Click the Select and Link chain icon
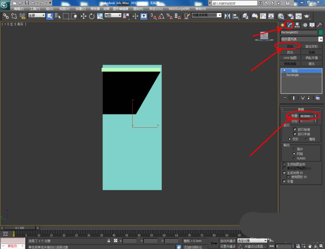 pyautogui.click(x=6, y=16)
